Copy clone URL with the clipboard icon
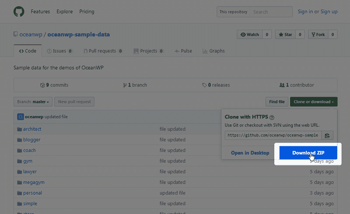This screenshot has height=214, width=350. (327, 135)
